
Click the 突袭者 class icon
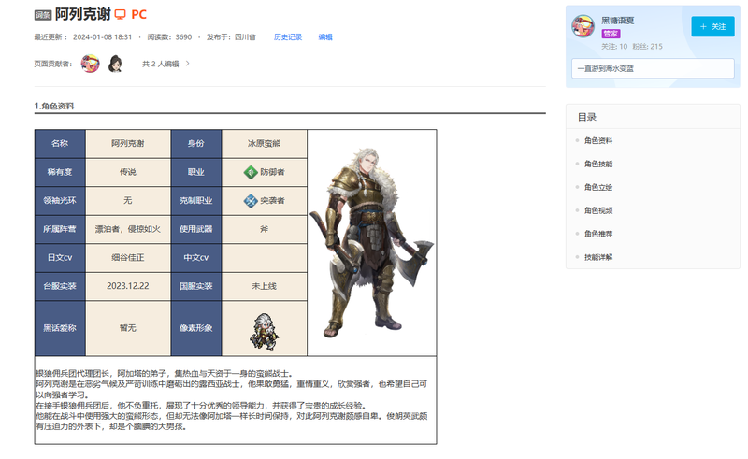[x=250, y=200]
